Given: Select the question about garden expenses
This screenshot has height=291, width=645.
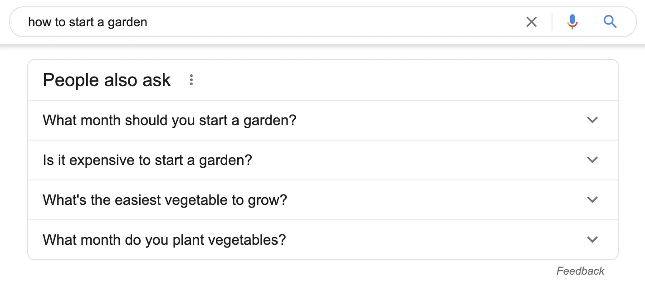Looking at the screenshot, I should click(147, 160).
